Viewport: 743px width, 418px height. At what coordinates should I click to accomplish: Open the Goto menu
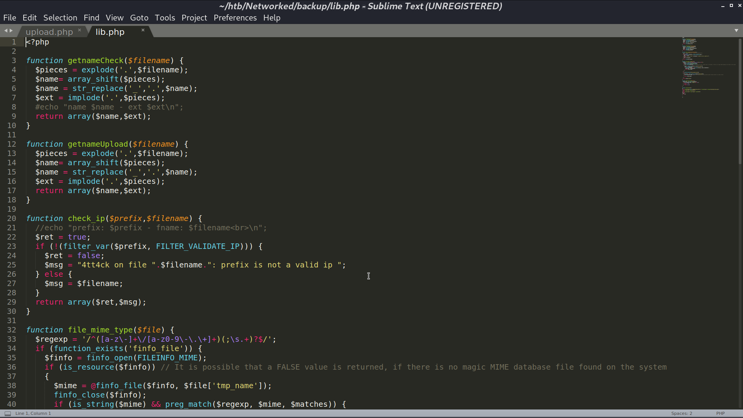tap(139, 18)
